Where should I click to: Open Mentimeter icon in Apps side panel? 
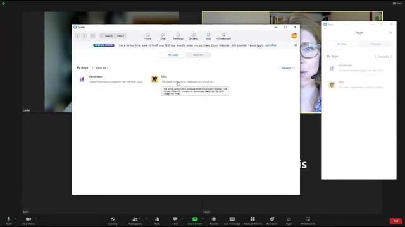pyautogui.click(x=332, y=68)
